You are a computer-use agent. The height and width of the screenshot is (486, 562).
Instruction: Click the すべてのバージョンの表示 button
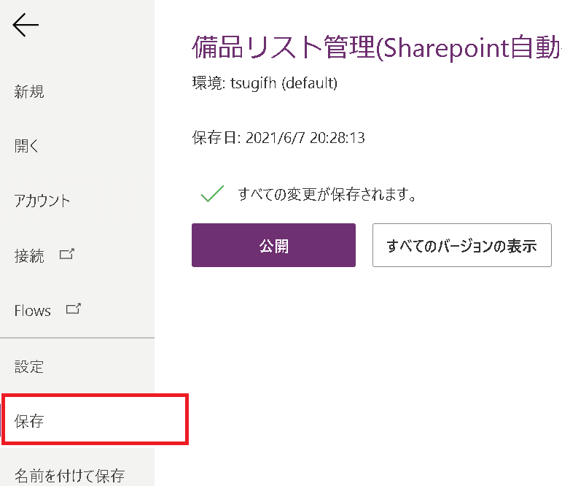tap(461, 245)
